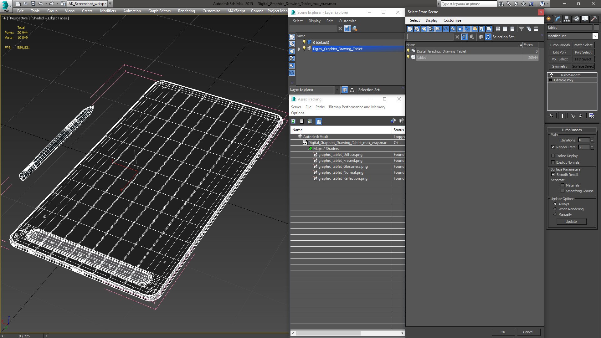
Task: Open the Utilities hammer panel
Action: (x=593, y=19)
